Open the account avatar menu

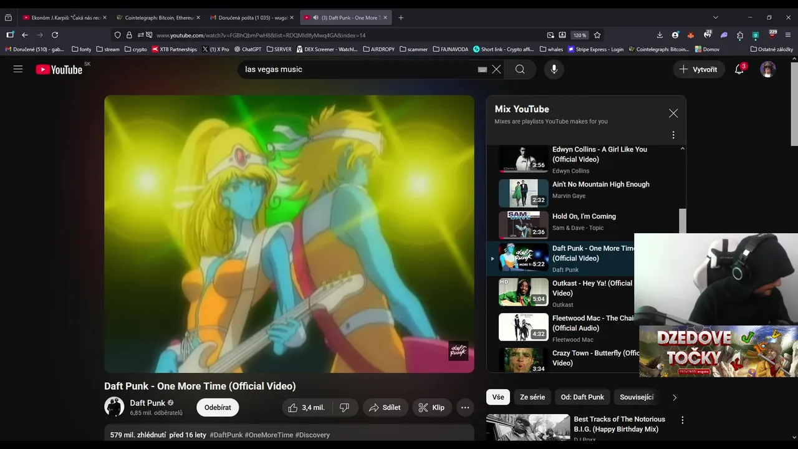(767, 69)
